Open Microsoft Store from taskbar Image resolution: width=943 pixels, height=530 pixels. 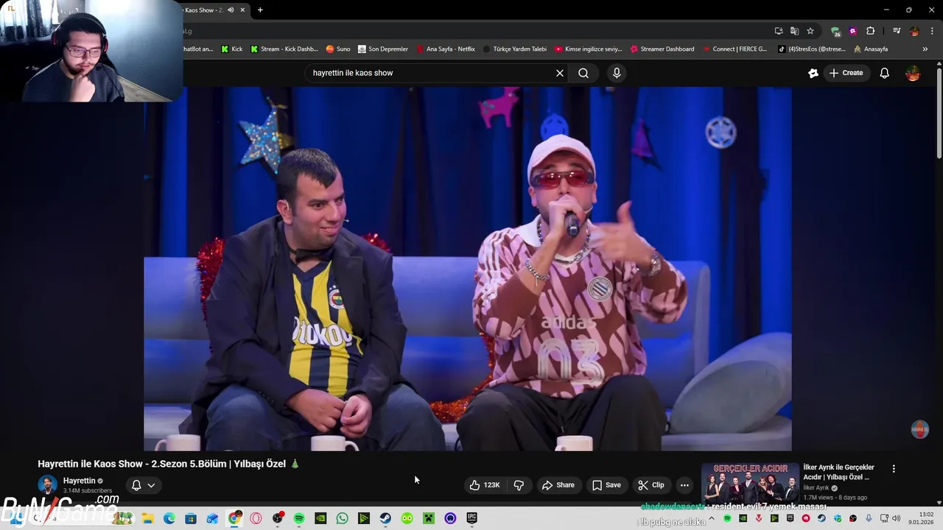tap(191, 518)
